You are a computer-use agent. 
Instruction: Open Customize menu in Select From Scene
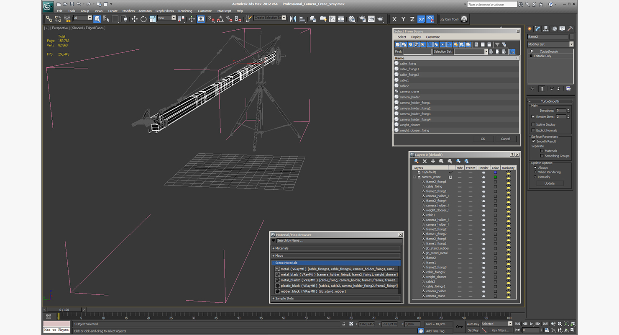(433, 37)
